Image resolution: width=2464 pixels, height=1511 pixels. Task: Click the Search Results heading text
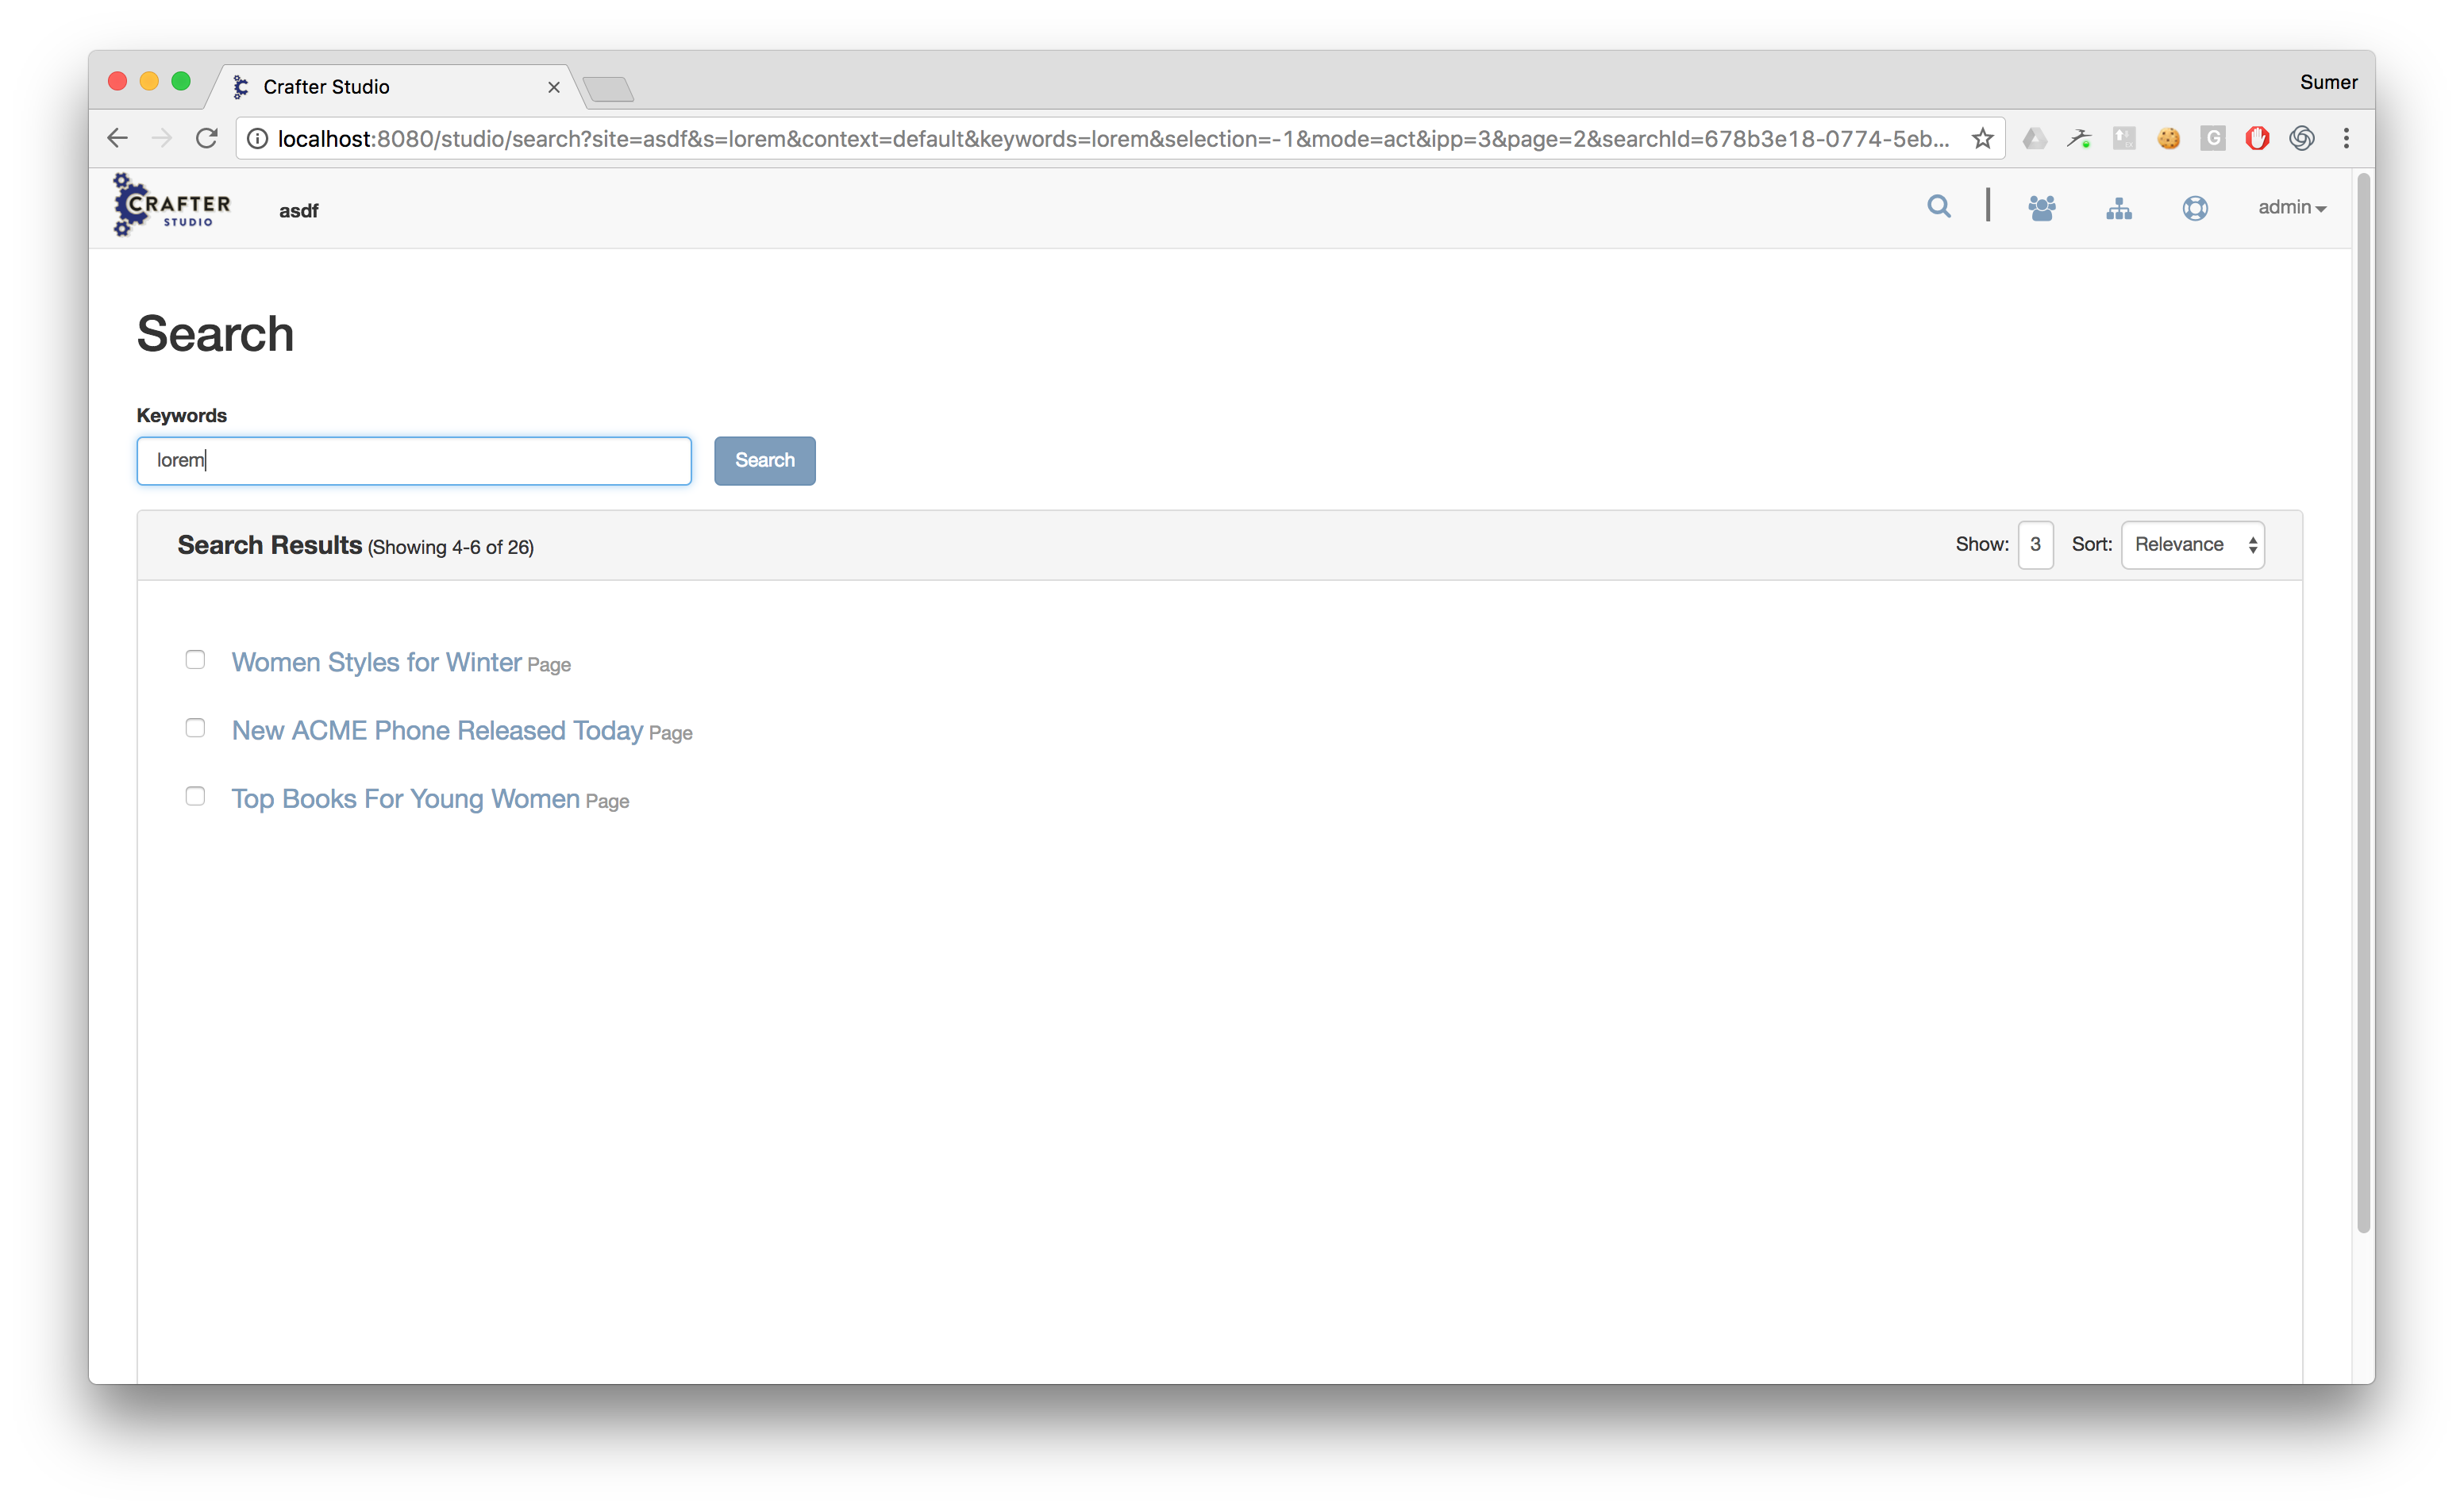pyautogui.click(x=269, y=545)
